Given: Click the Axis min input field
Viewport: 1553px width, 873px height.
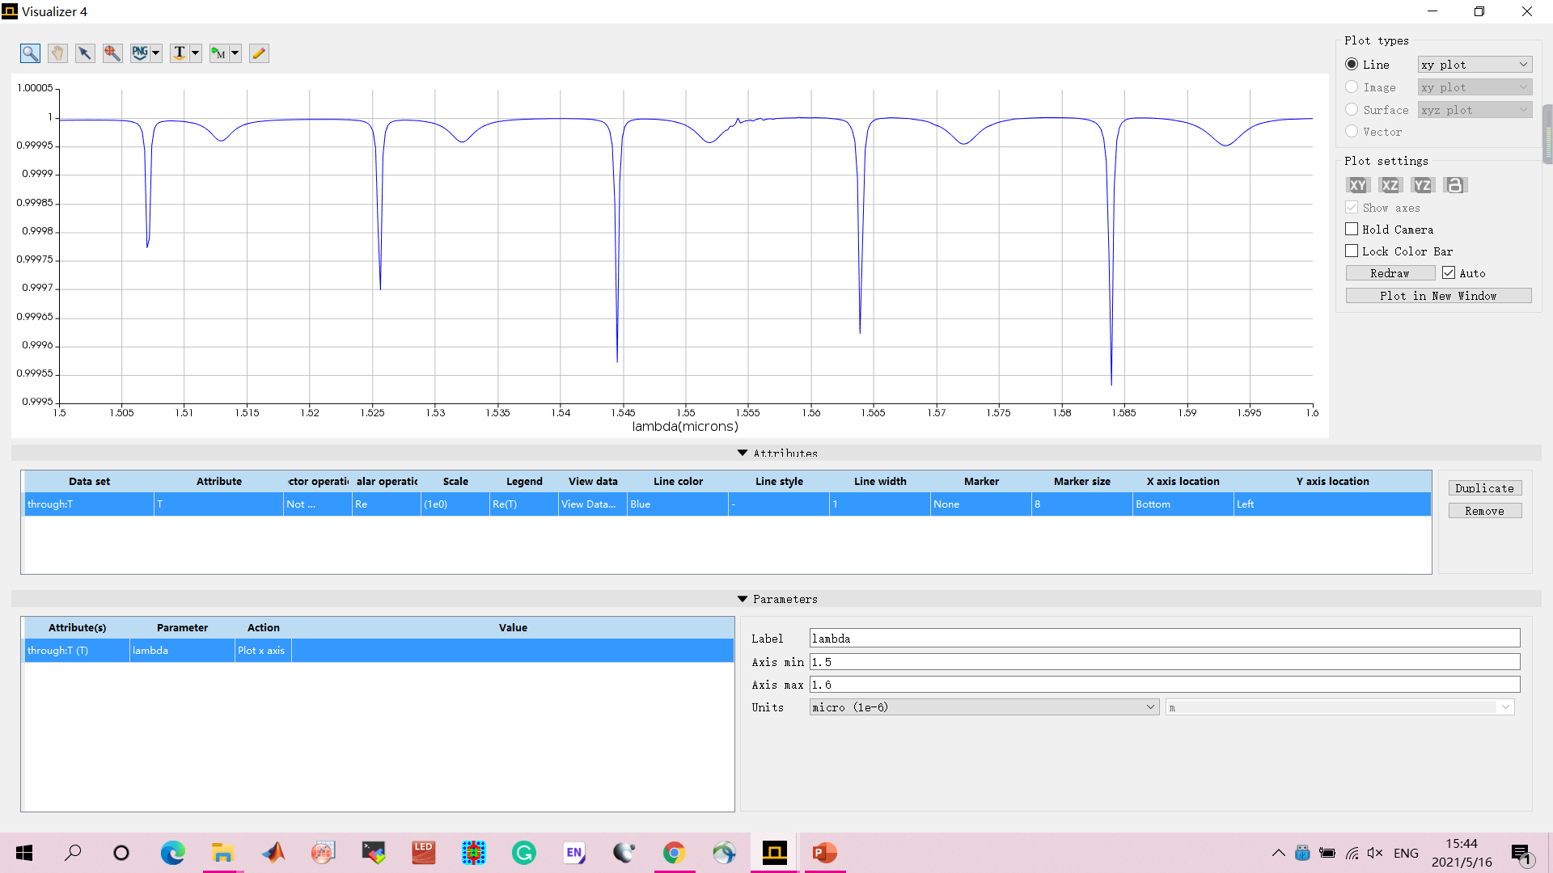Looking at the screenshot, I should pyautogui.click(x=1164, y=662).
